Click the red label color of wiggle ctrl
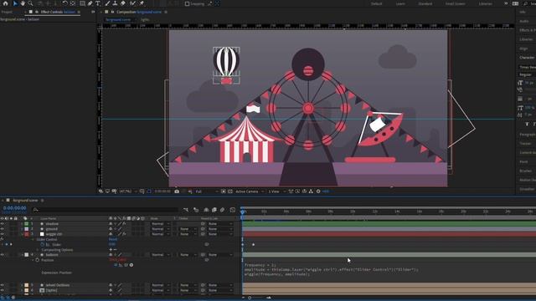The width and height of the screenshot is (536, 301). (26, 234)
